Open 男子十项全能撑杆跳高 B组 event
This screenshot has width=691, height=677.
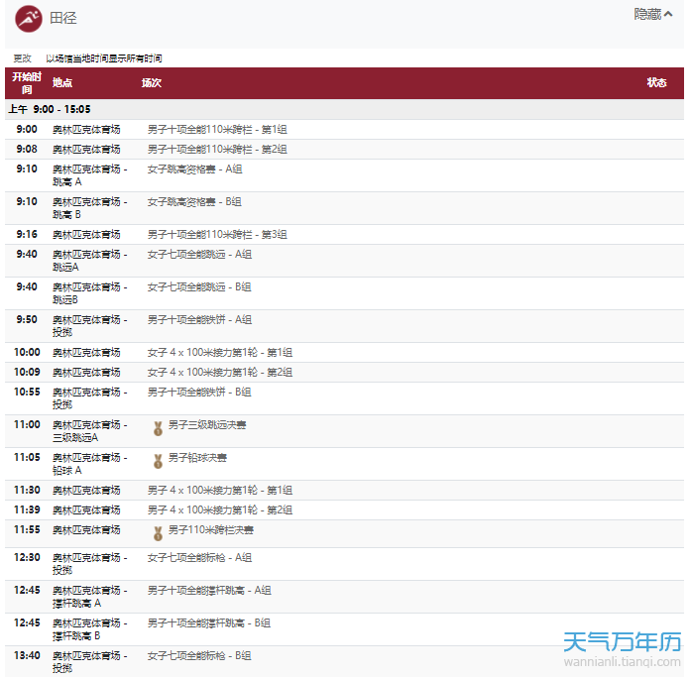point(209,623)
